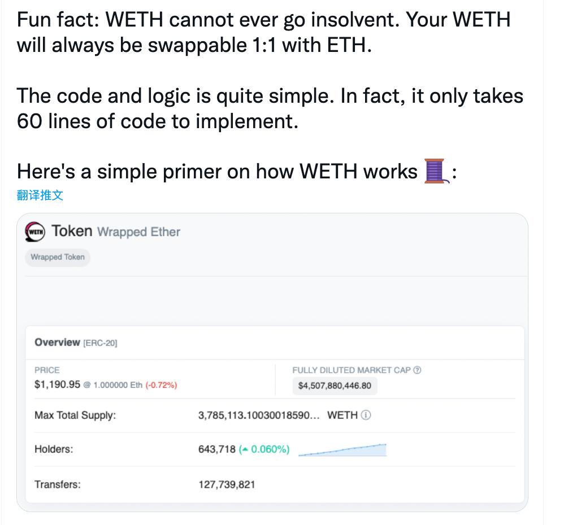Select the Wrapped Token tag
Viewport: 564px width, 525px height.
tap(58, 257)
